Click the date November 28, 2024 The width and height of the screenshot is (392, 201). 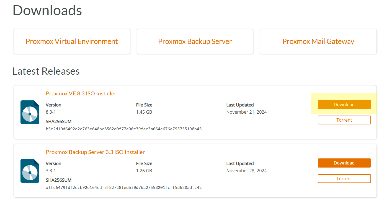click(x=247, y=171)
